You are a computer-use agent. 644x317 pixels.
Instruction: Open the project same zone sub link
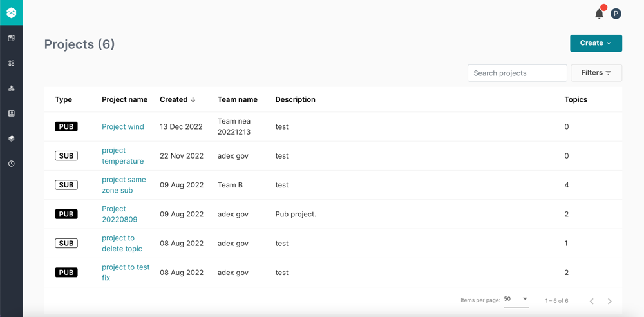click(124, 185)
